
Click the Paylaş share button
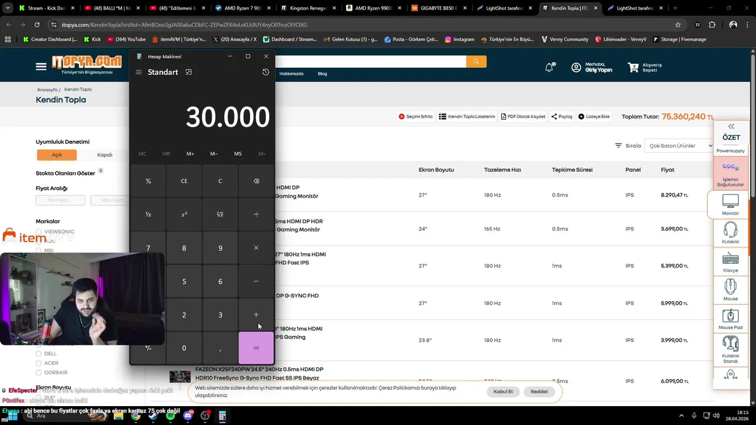point(562,116)
